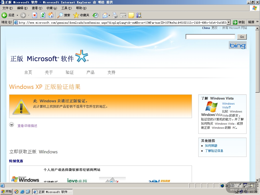This screenshot has height=195, width=260.
Task: Click the taskbar clock 11:39
Action: 254,192
